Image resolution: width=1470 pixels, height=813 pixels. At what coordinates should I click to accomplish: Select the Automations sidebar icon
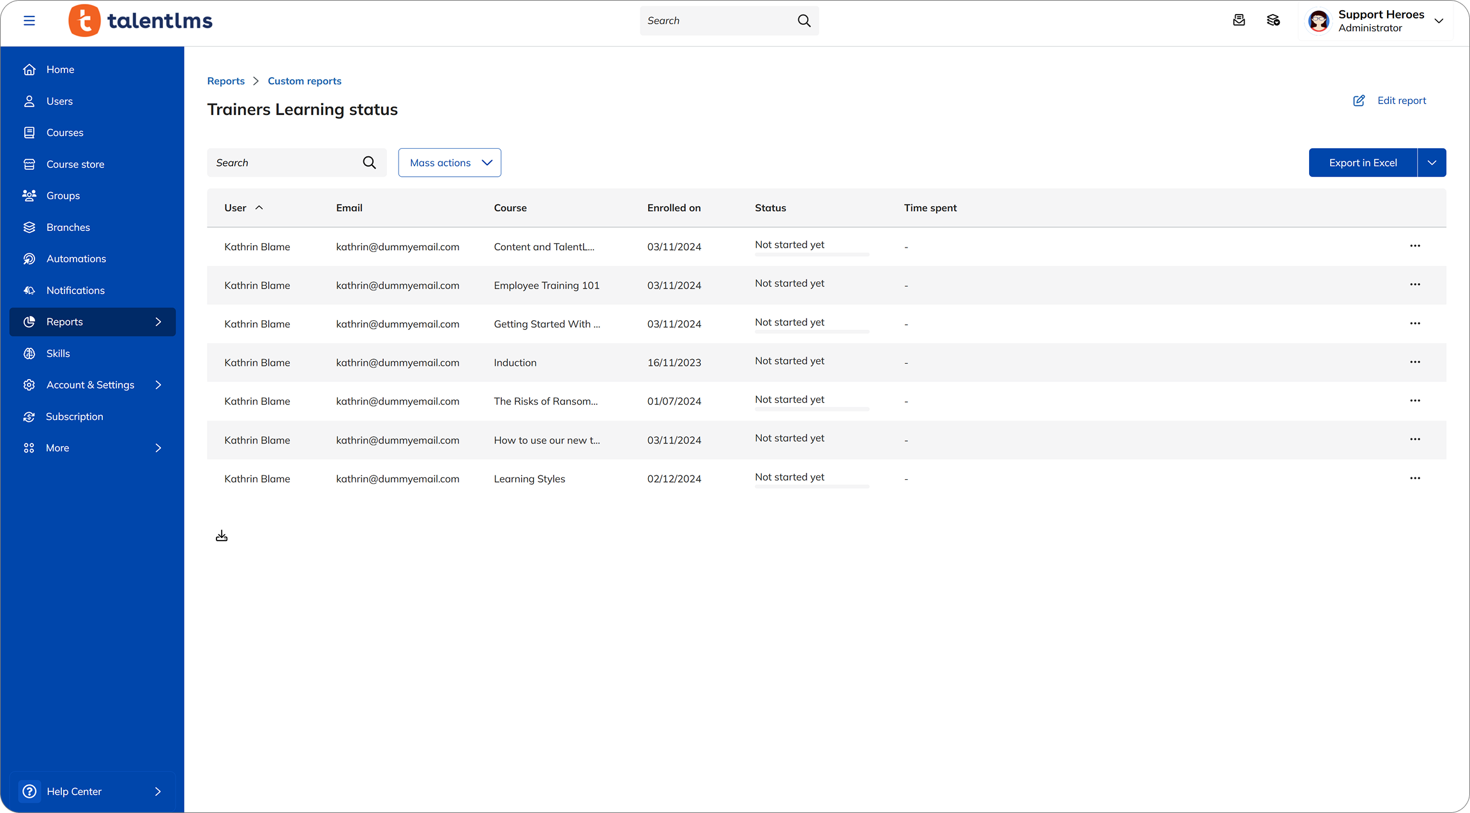tap(29, 258)
